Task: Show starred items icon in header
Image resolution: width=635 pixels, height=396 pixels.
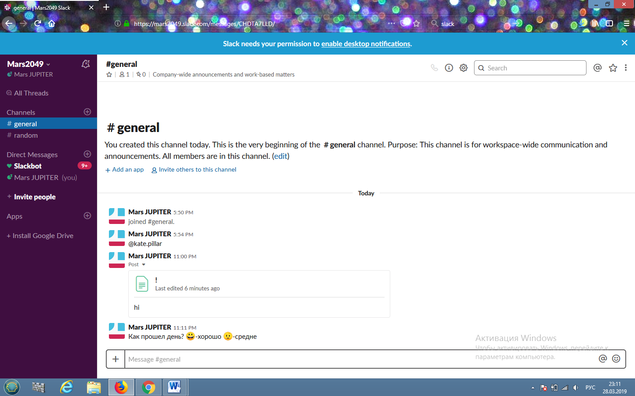Action: coord(613,68)
